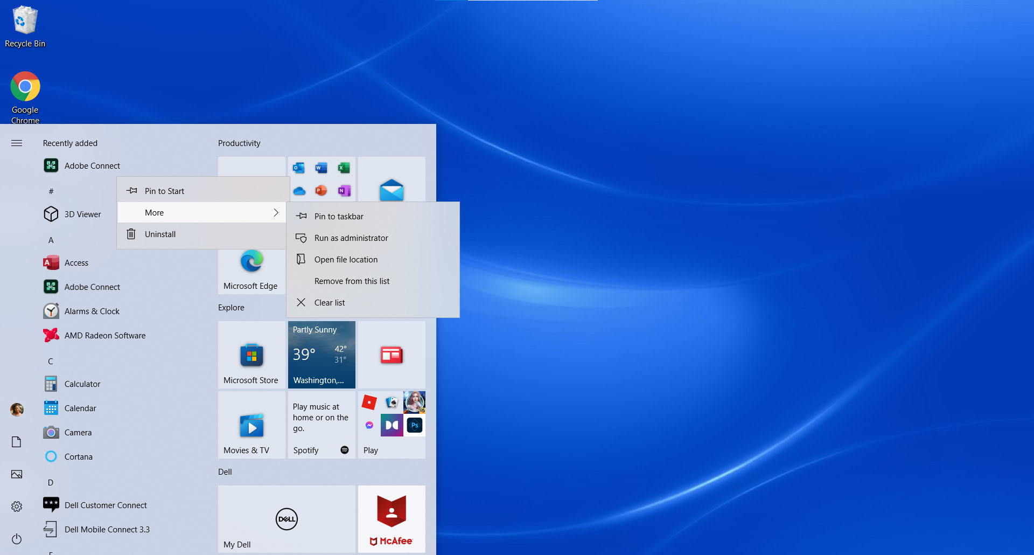Click the D letter header
Screen dimensions: 1034x555
coord(51,483)
